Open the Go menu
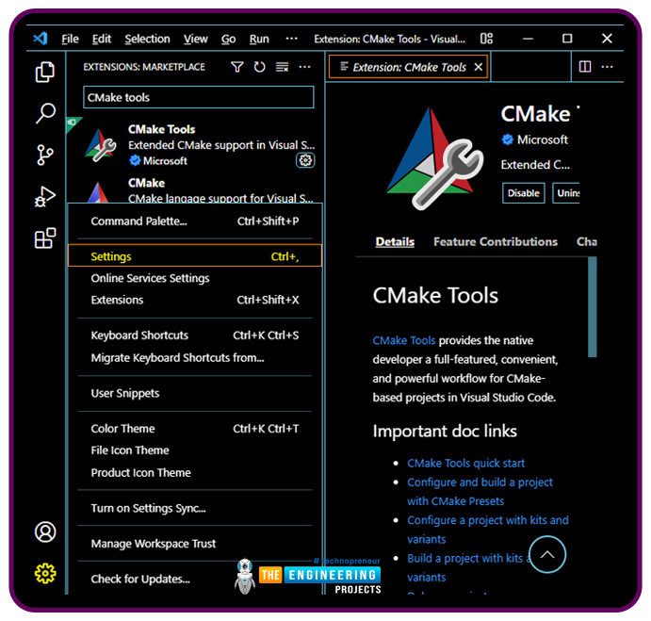The width and height of the screenshot is (651, 621). pyautogui.click(x=228, y=39)
